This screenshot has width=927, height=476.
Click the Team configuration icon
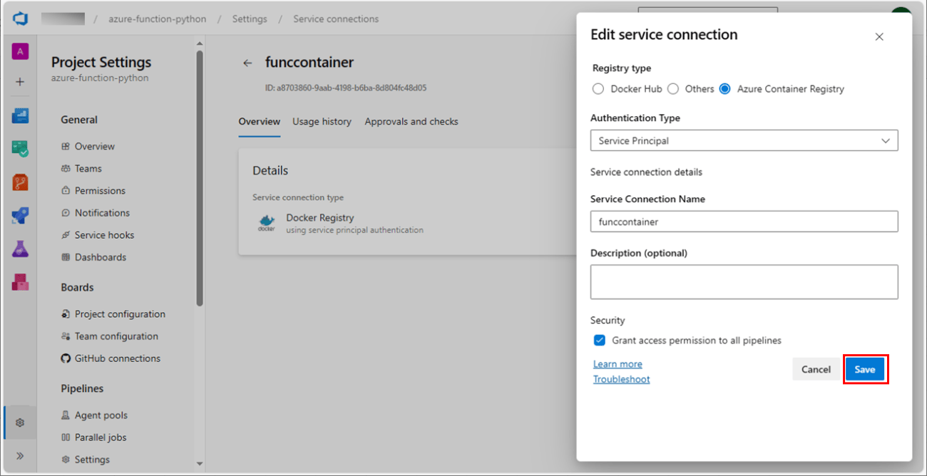click(x=66, y=336)
